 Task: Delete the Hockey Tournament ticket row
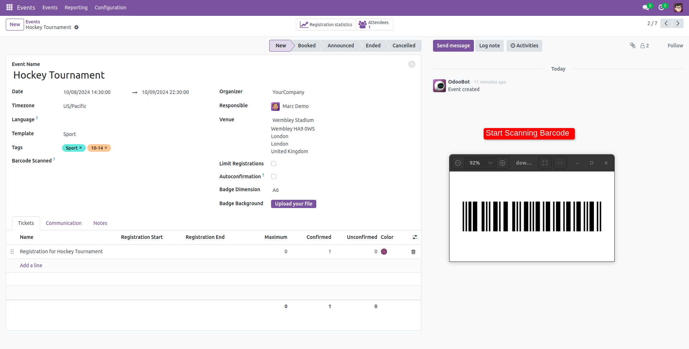413,252
